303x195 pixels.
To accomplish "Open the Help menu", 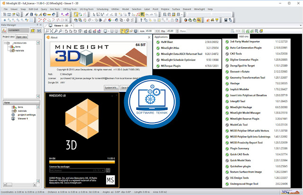I will point(210,9).
